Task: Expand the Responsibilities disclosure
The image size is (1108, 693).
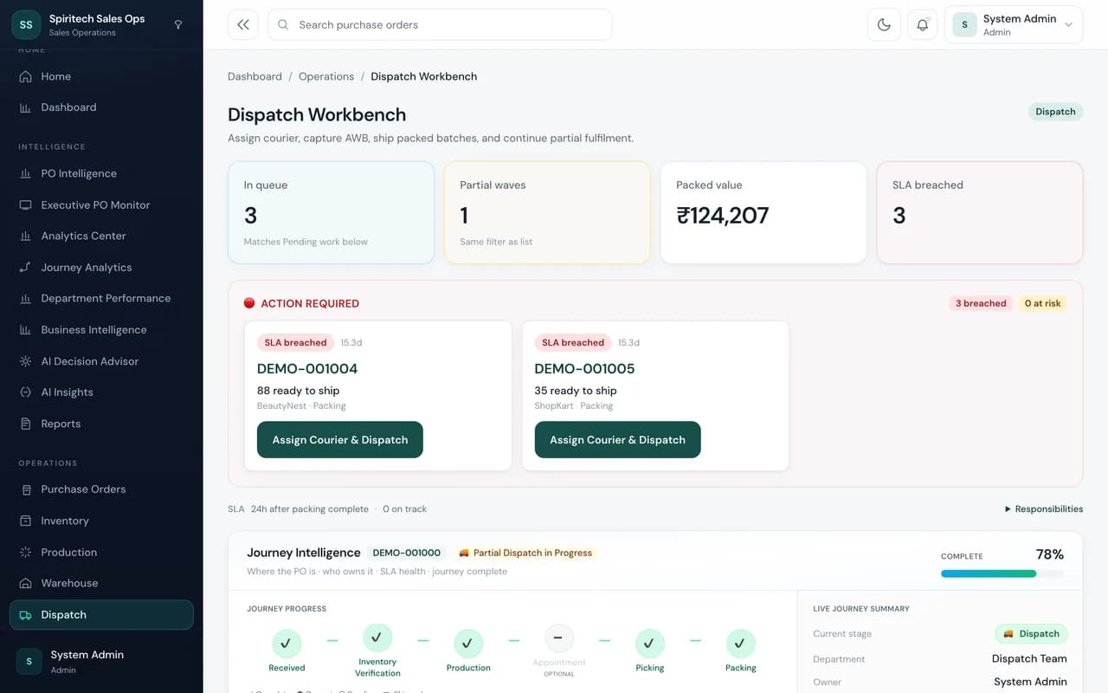Action: pos(1044,509)
